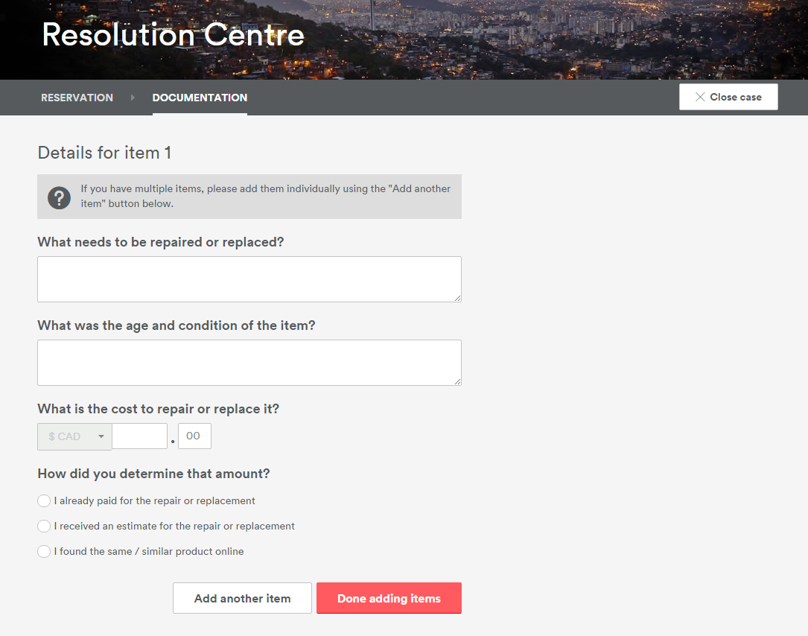The height and width of the screenshot is (636, 808).
Task: Click the "Done adding items" button
Action: tap(389, 598)
